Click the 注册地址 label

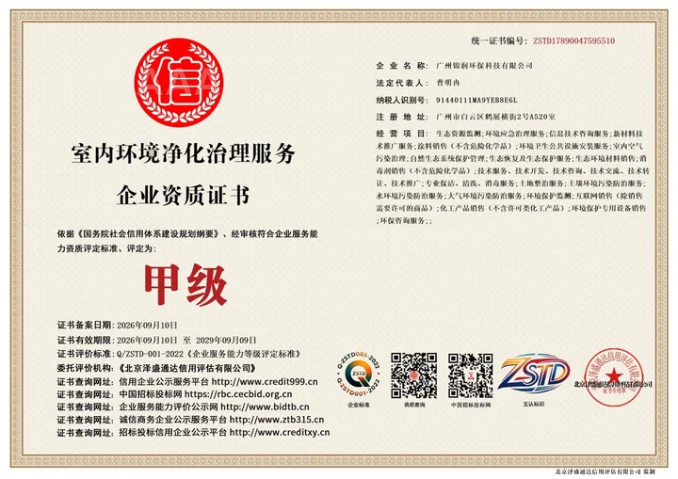402,117
